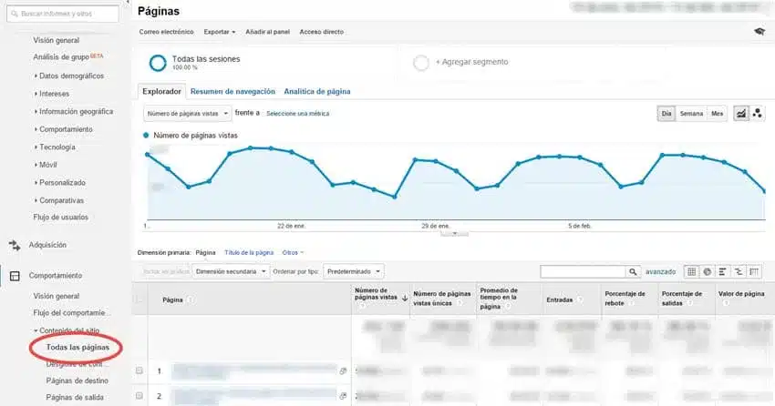Screen dimensions: 775x406
Task: Check the row 2 checkbox
Action: pos(139,396)
